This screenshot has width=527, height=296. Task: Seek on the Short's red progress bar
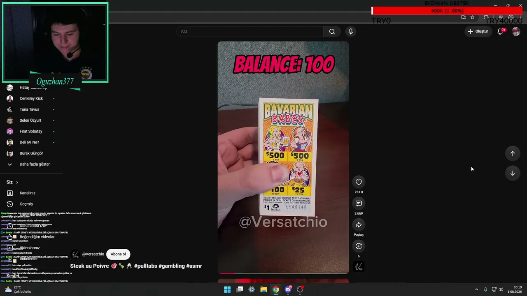pos(283,273)
